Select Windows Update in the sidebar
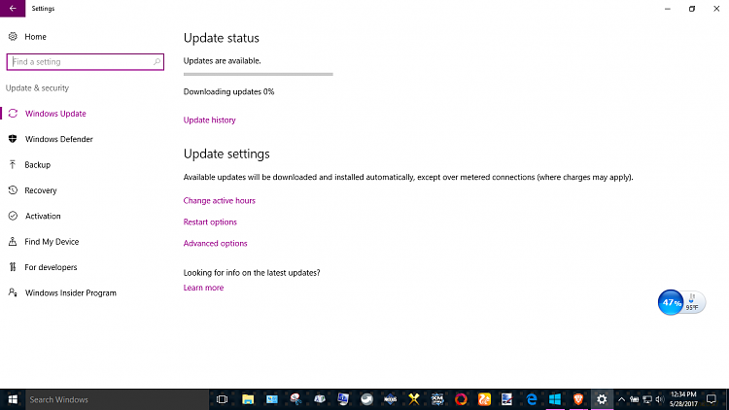 click(x=55, y=114)
